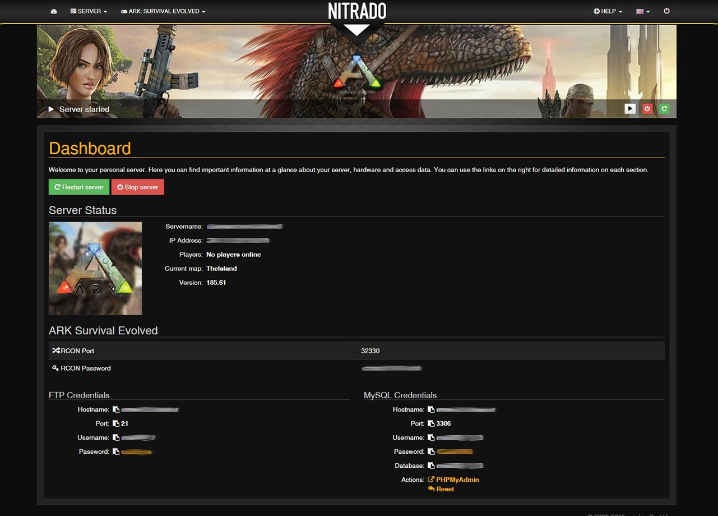718x516 pixels.
Task: Copy the MySQL Password value
Action: coord(431,452)
